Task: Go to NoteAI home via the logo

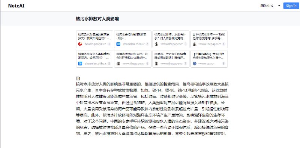Action: [x=16, y=6]
